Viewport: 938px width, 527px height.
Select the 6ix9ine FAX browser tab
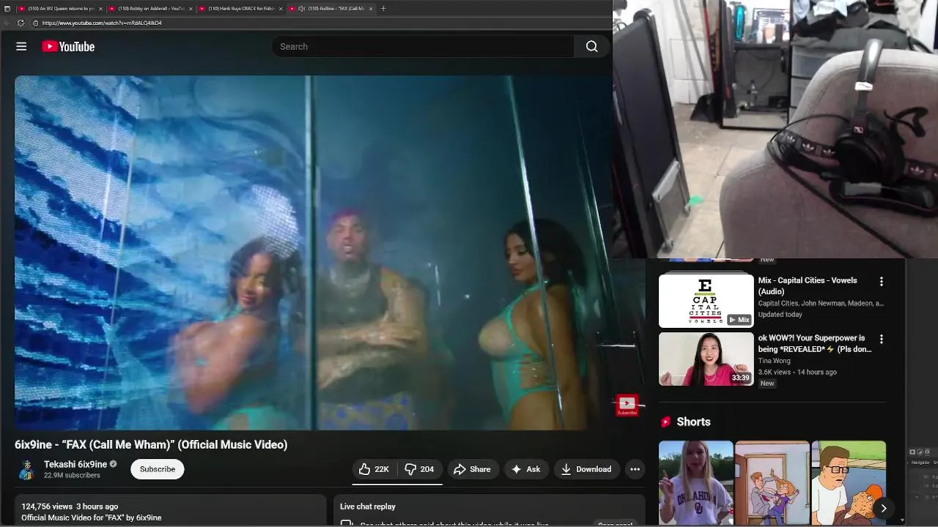[333, 9]
